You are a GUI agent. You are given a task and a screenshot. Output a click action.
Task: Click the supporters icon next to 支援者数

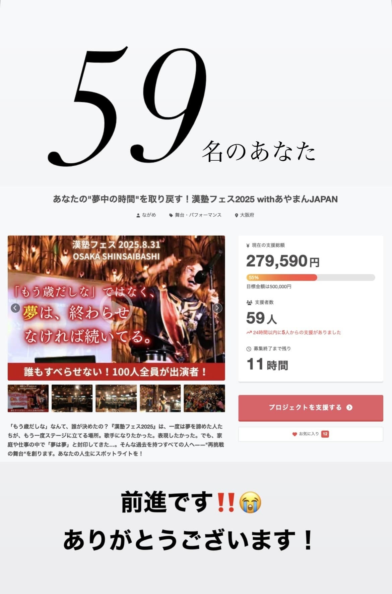point(249,303)
